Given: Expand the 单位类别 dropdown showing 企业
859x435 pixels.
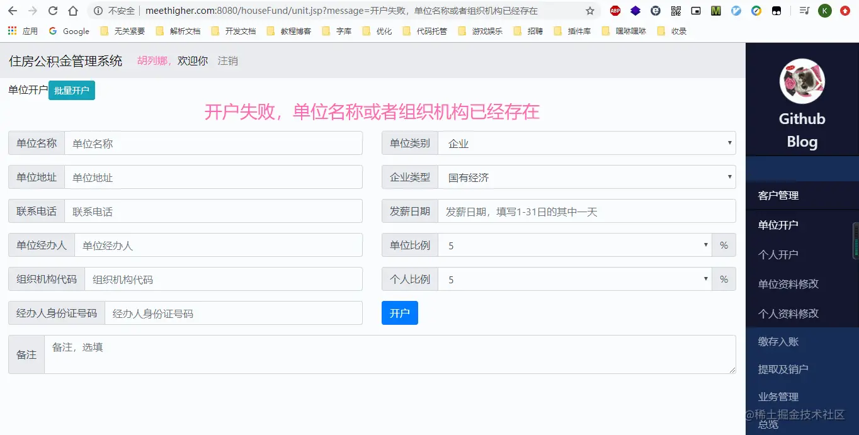Looking at the screenshot, I should click(587, 143).
